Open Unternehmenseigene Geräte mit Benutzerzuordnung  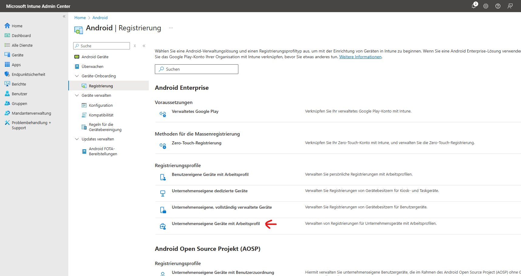pos(223,272)
